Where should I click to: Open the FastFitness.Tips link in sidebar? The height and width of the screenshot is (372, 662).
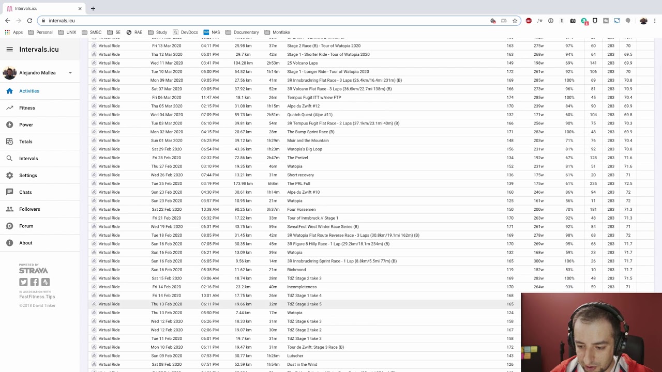click(37, 297)
